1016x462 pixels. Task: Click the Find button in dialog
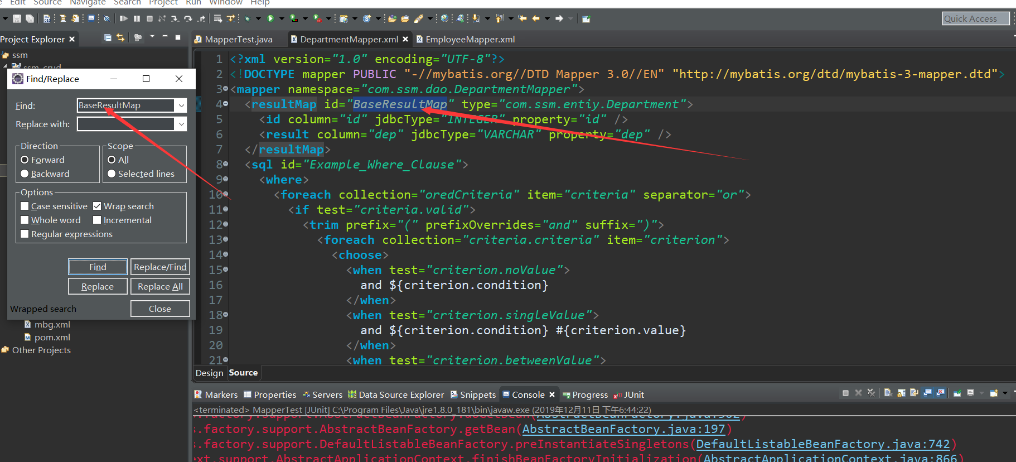pyautogui.click(x=98, y=267)
